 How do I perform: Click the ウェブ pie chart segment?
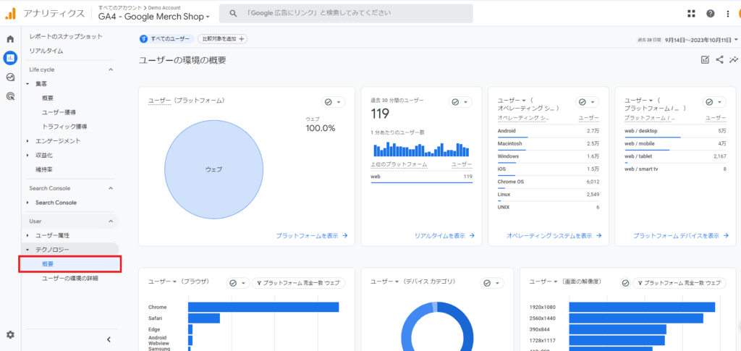[x=213, y=169]
